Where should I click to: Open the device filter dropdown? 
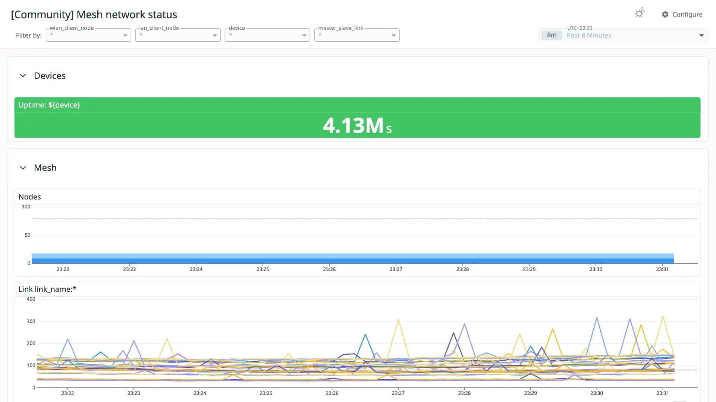[267, 35]
